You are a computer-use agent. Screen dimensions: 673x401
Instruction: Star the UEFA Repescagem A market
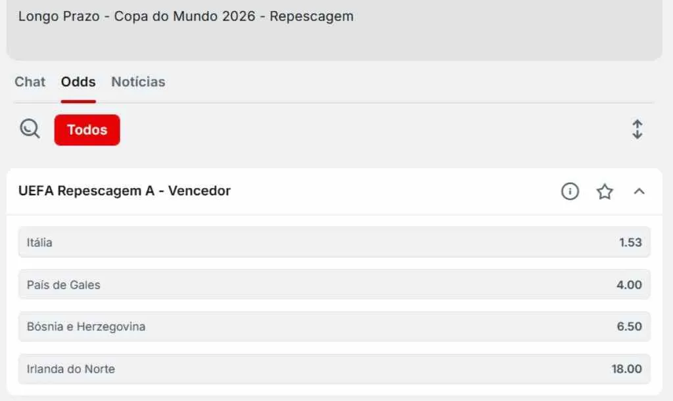coord(604,191)
